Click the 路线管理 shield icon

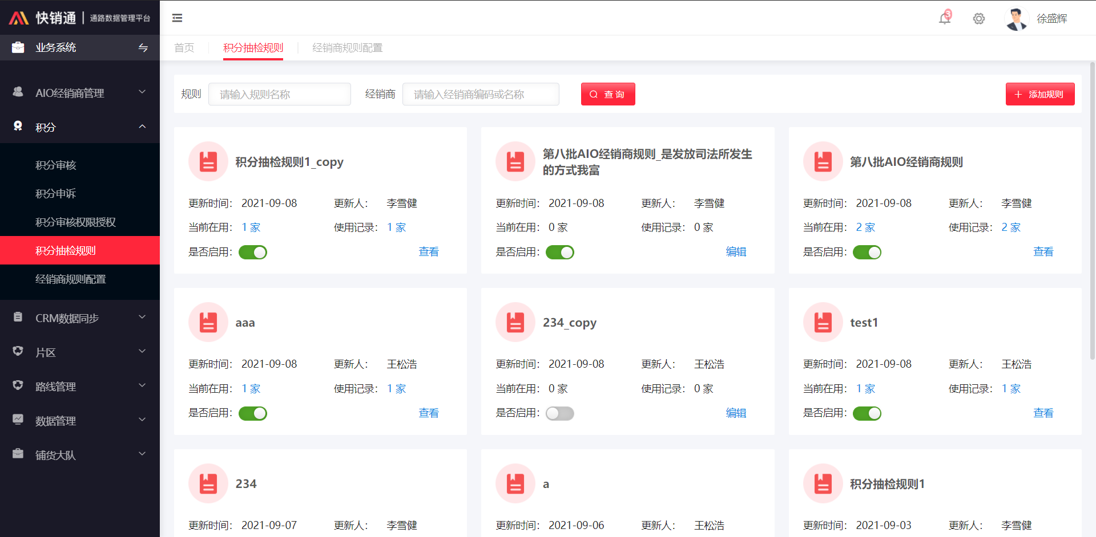(18, 385)
